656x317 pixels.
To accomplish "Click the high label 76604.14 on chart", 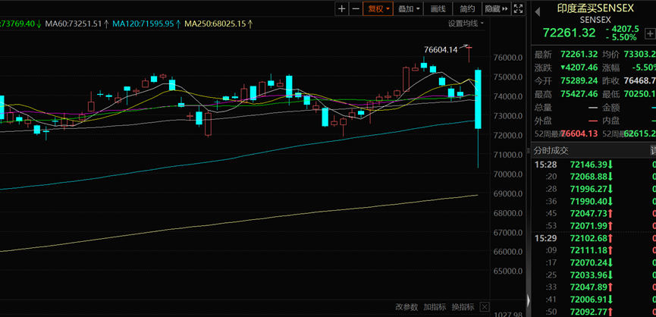I will 441,50.
